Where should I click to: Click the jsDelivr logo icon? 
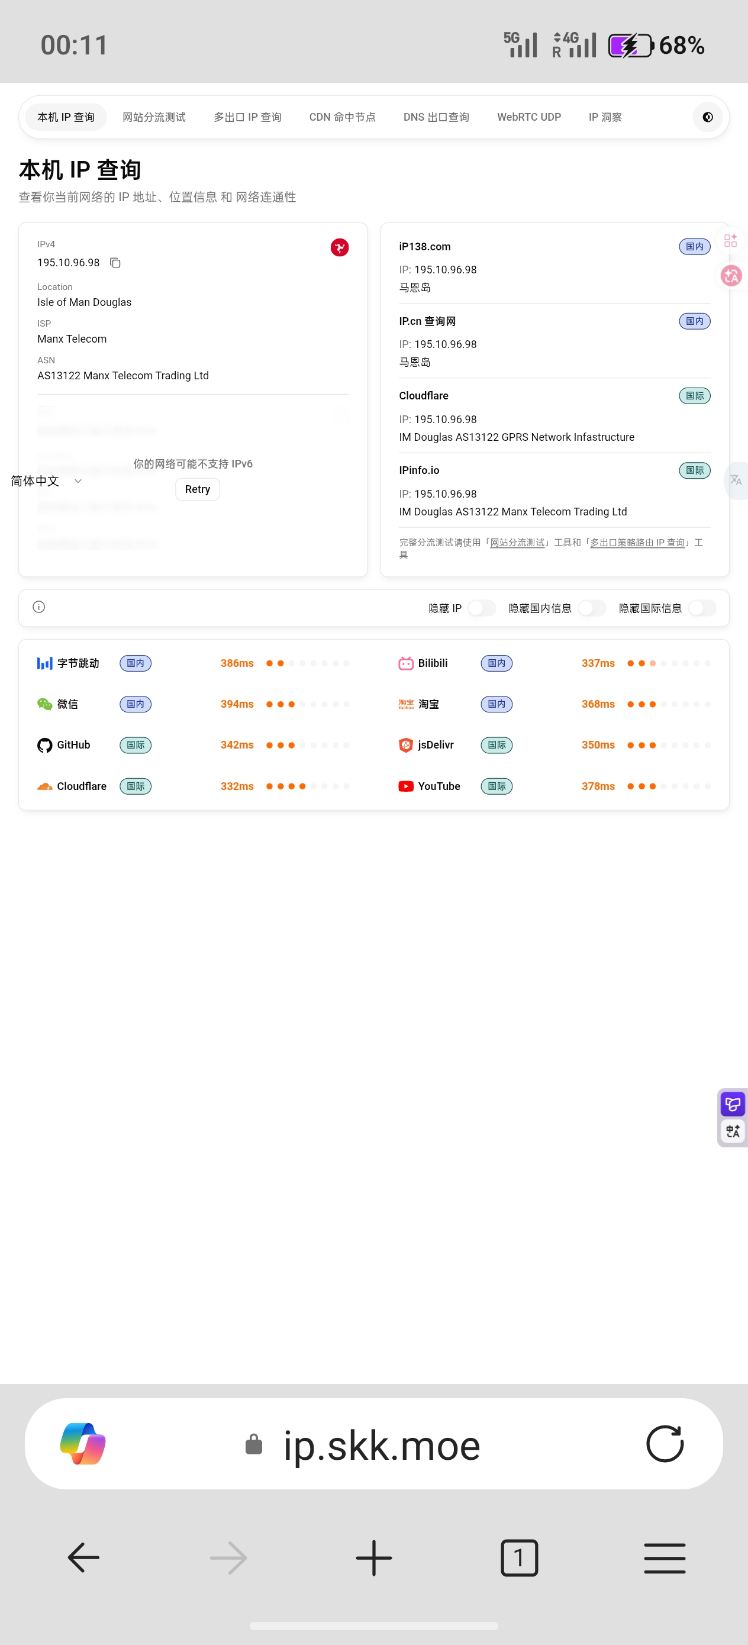pyautogui.click(x=405, y=745)
